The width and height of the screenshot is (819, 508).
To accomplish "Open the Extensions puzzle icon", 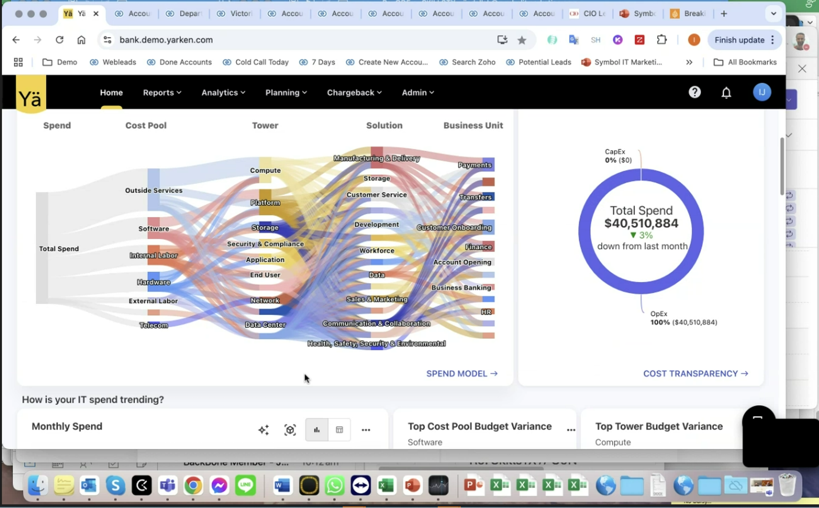I will [x=662, y=40].
